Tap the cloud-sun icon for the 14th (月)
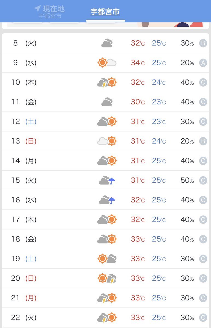This screenshot has height=328, width=211. click(107, 160)
